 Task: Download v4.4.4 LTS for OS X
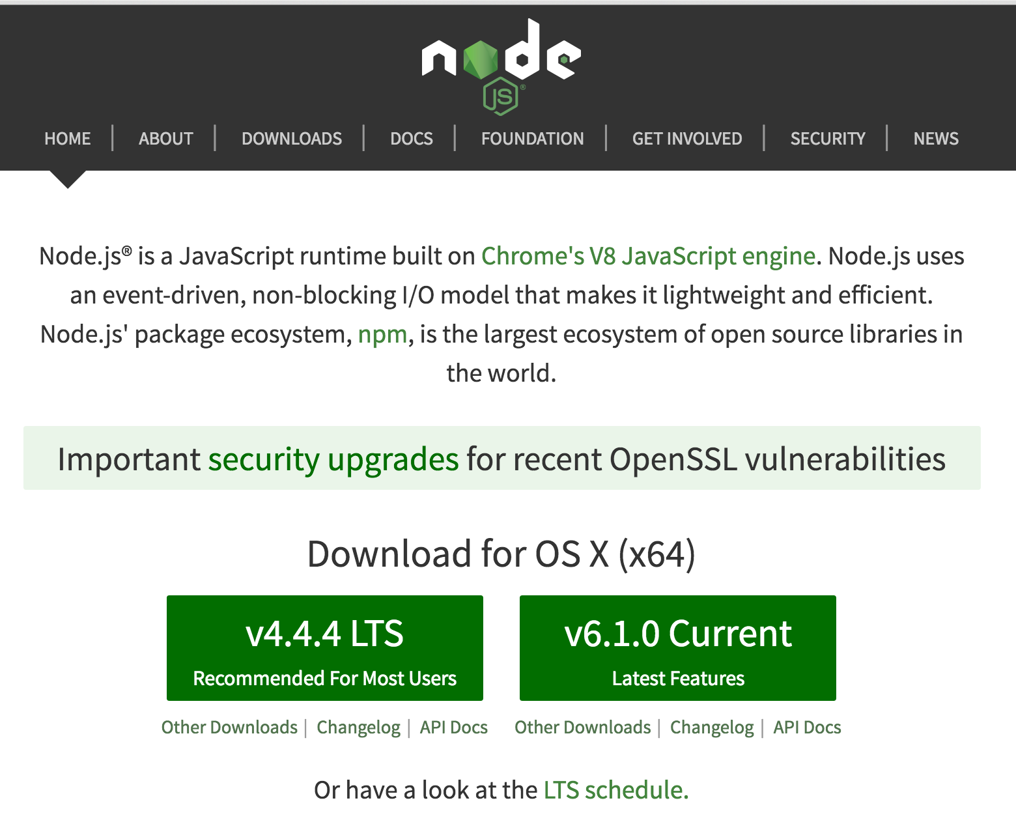point(324,648)
